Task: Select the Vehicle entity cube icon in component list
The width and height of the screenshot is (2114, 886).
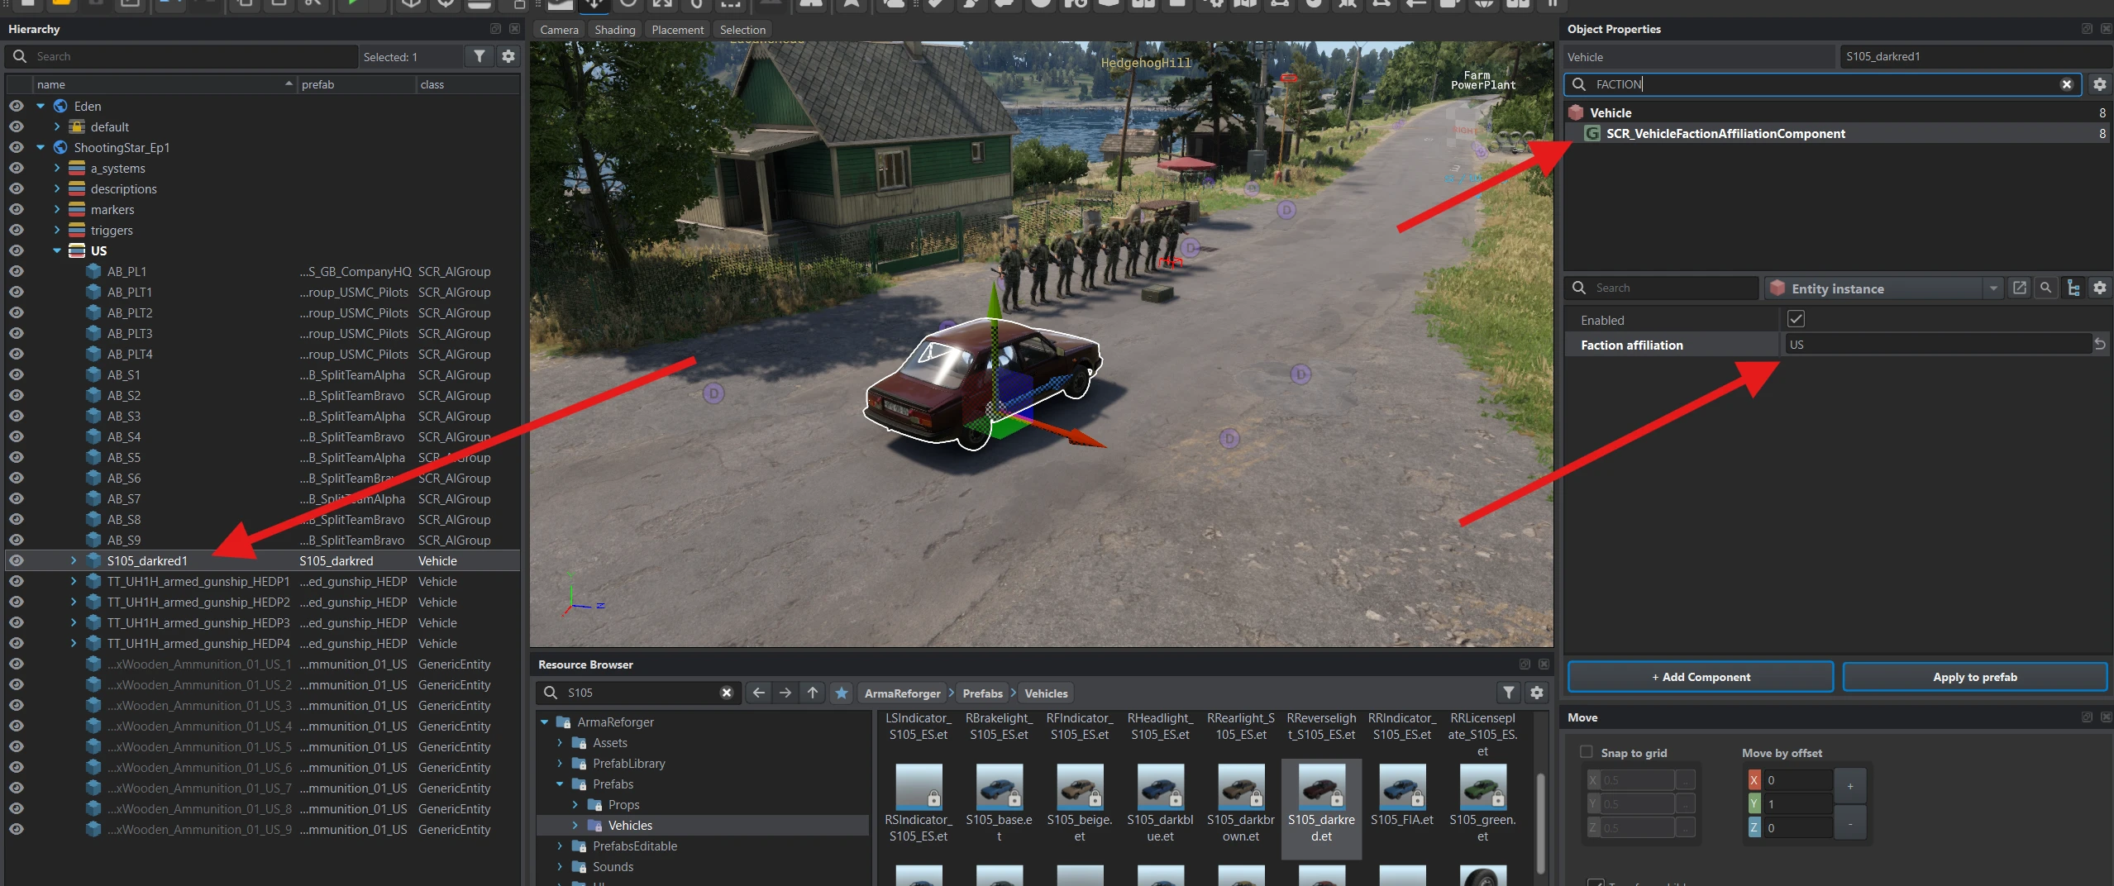Action: point(1576,112)
